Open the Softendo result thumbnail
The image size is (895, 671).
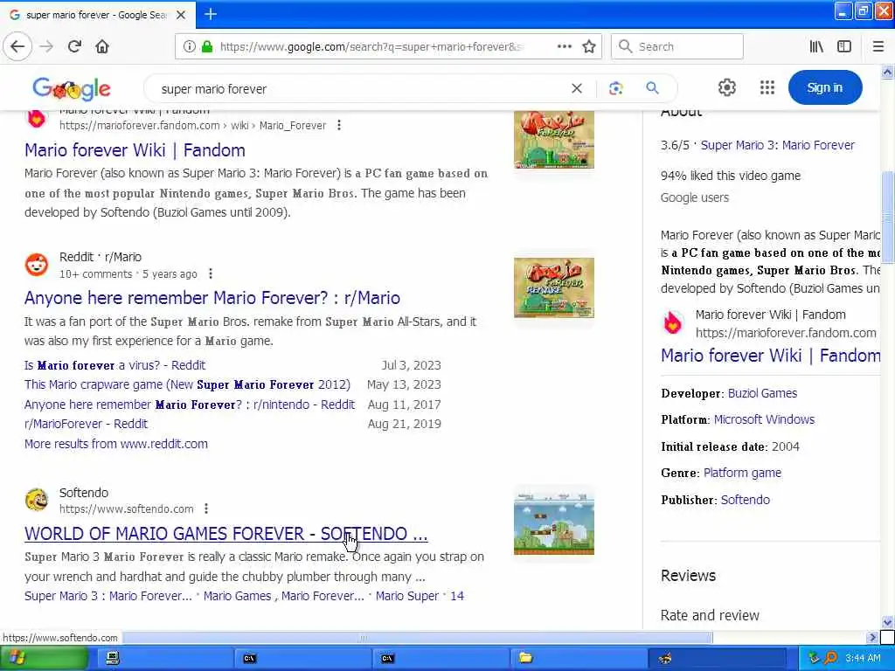click(x=553, y=522)
